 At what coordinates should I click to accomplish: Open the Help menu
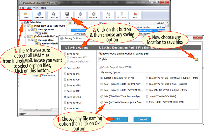[x=43, y=8]
